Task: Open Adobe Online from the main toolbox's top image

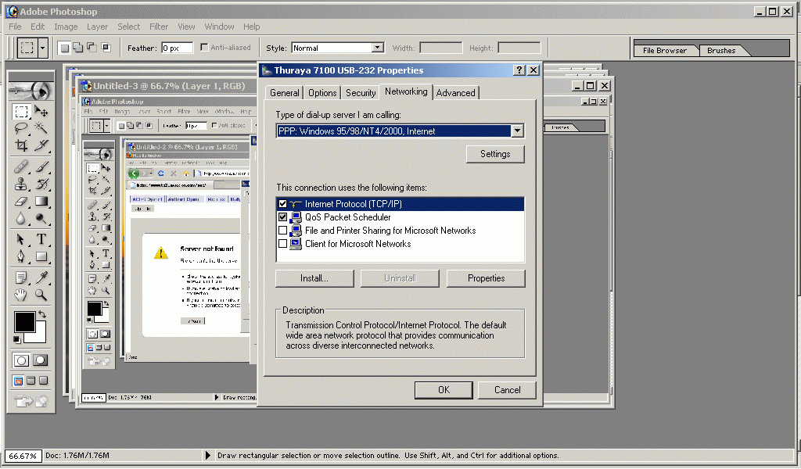Action: tap(31, 91)
